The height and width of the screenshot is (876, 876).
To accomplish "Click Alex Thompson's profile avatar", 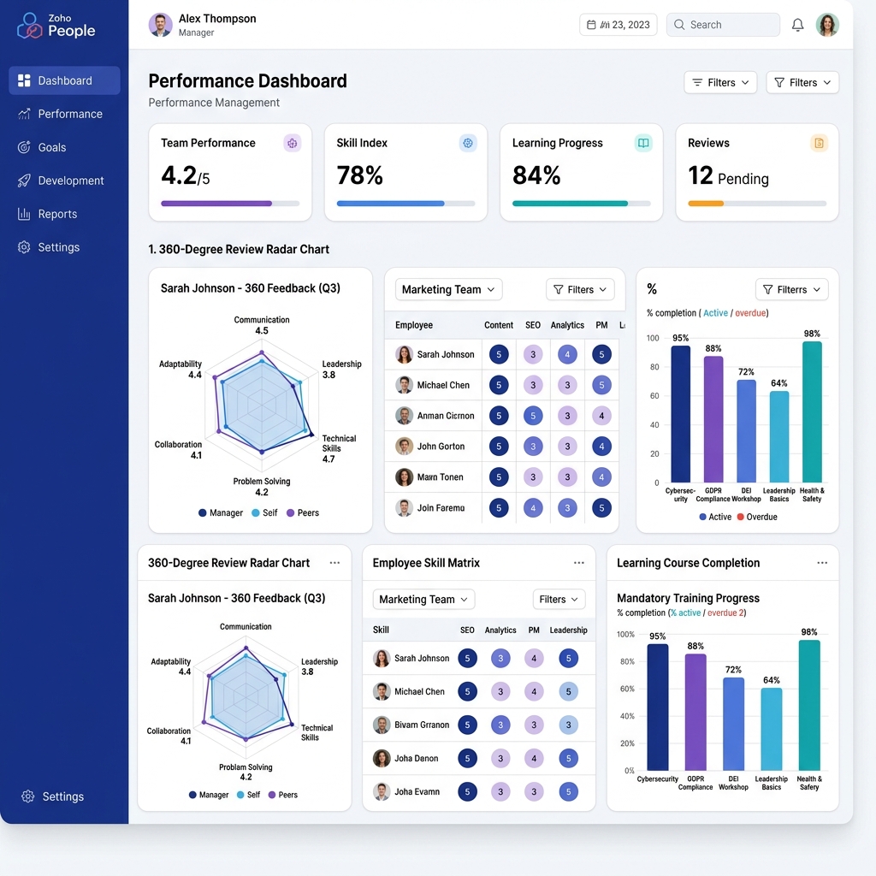I will click(x=160, y=25).
